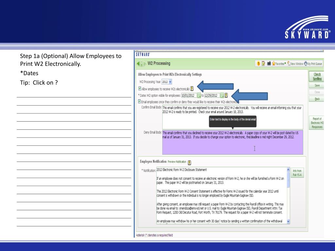The image size is (335, 251).
Task: Open the calendar picker for the end date
Action: tap(222, 95)
